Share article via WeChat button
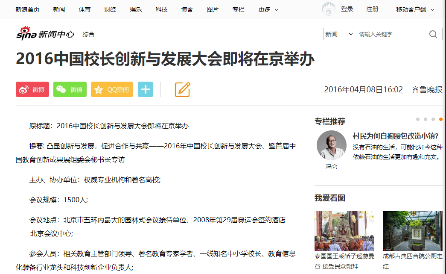The height and width of the screenshot is (274, 446). pyautogui.click(x=70, y=89)
